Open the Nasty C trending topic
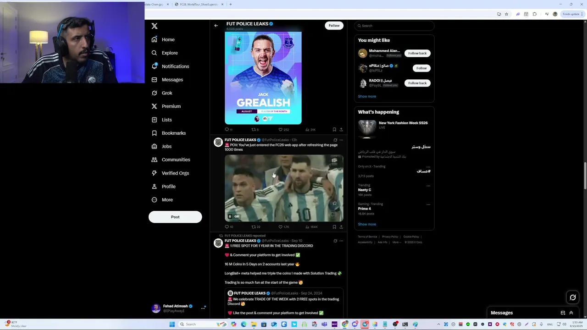Viewport: 587px width, 330px height. 365,190
